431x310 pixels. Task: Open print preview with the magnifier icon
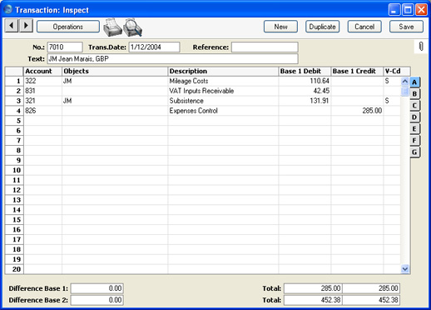133,27
